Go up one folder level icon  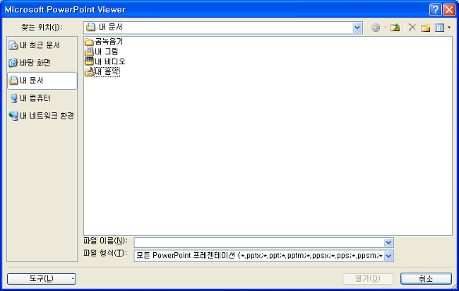(x=395, y=28)
